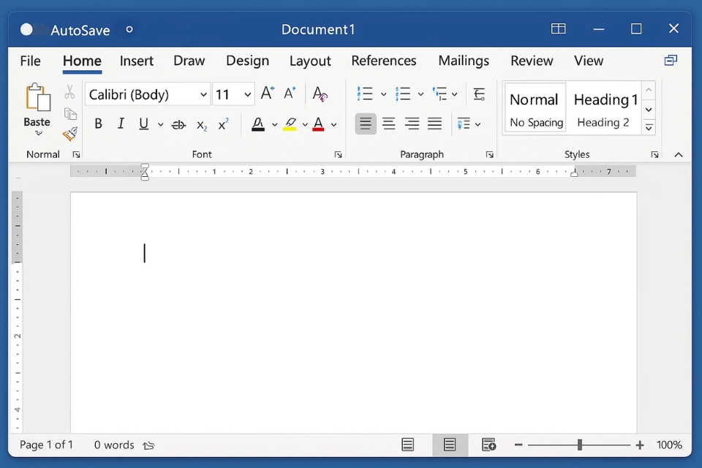
Task: Open the Font dialog box launcher
Action: 337,154
